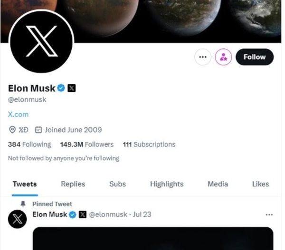
Task: Switch to the Likes tab
Action: 260,184
